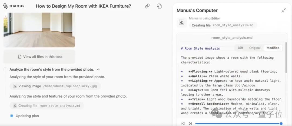Jump to previous step in playback
This screenshot has height=126, width=292.
coord(183,123)
